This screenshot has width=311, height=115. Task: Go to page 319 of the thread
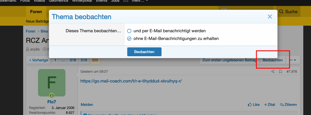click(x=84, y=60)
